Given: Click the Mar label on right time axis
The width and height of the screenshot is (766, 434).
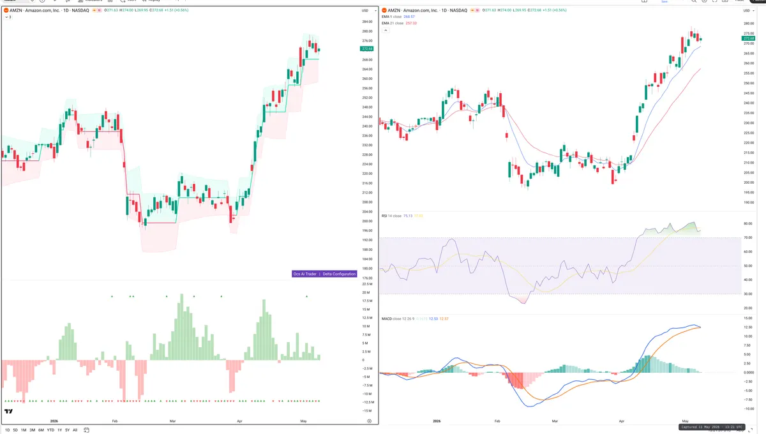Looking at the screenshot, I should tap(555, 421).
